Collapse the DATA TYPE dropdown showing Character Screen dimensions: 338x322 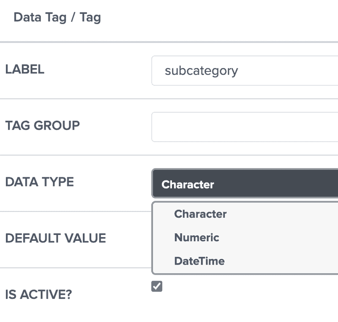[245, 184]
